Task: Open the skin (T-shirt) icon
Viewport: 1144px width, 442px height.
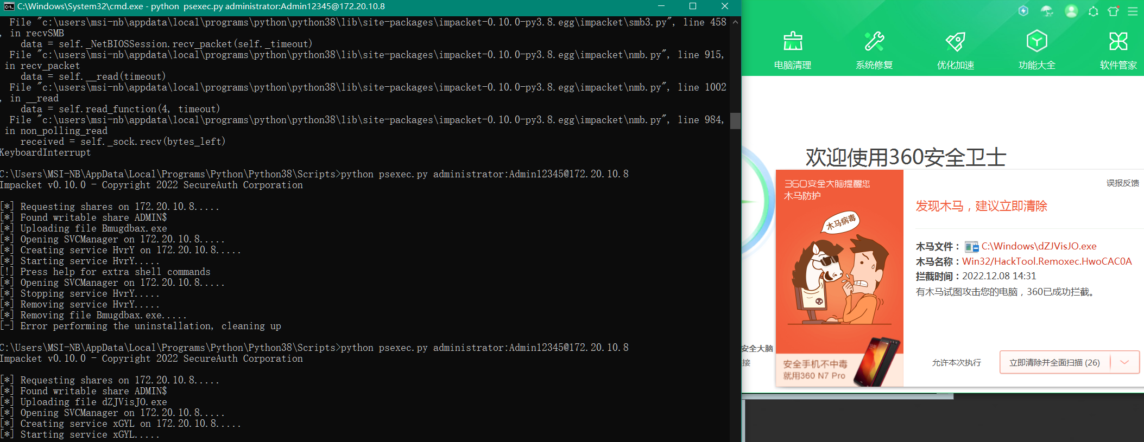Action: [x=1113, y=11]
